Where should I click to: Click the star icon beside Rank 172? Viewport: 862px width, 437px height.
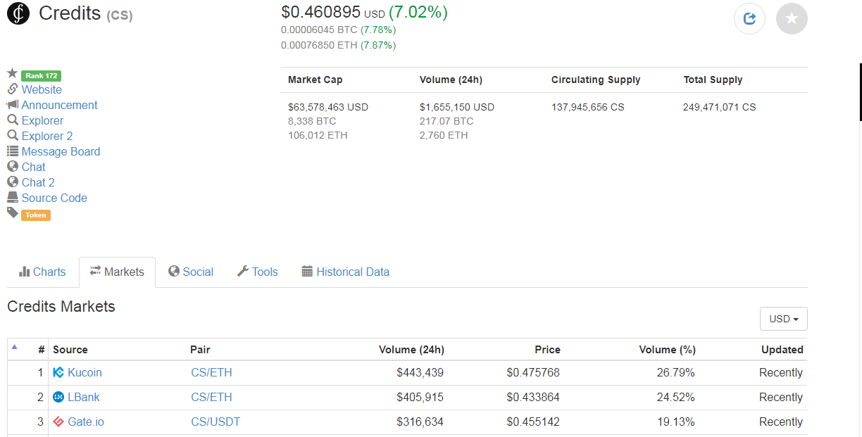(12, 73)
